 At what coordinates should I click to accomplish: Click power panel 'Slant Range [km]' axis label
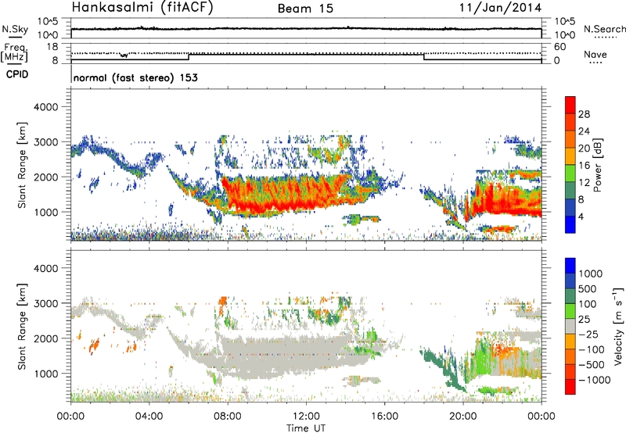click(22, 165)
